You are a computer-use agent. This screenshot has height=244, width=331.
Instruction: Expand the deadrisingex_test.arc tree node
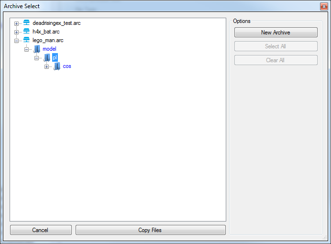pos(16,23)
